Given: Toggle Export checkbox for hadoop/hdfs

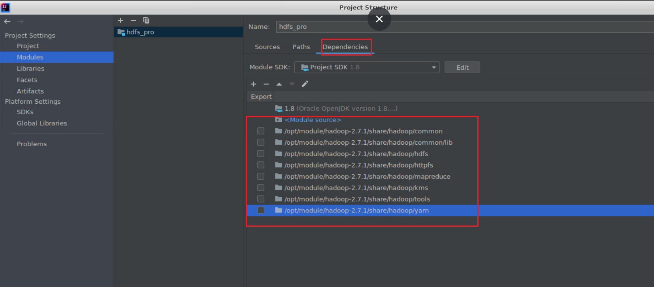Looking at the screenshot, I should point(261,154).
